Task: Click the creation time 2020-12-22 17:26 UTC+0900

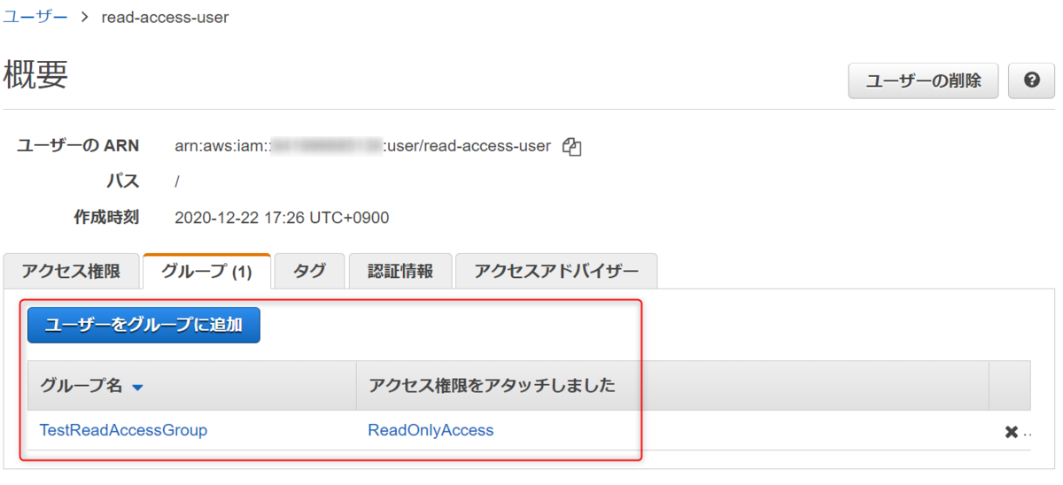Action: pyautogui.click(x=282, y=218)
